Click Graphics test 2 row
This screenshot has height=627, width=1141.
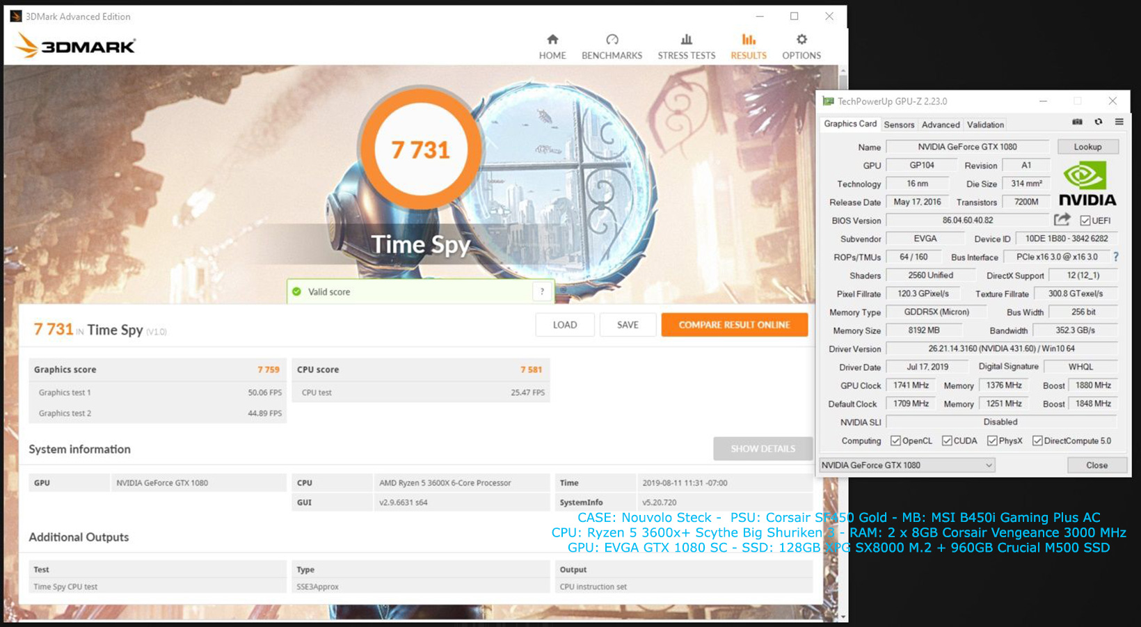click(158, 413)
